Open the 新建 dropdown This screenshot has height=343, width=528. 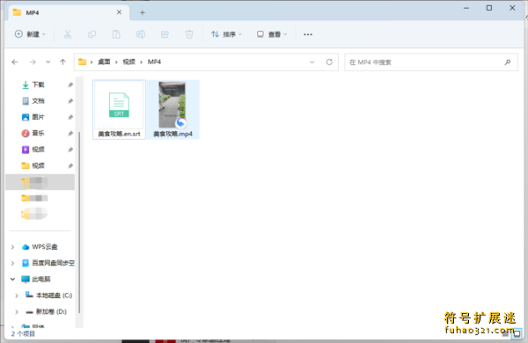click(x=30, y=34)
